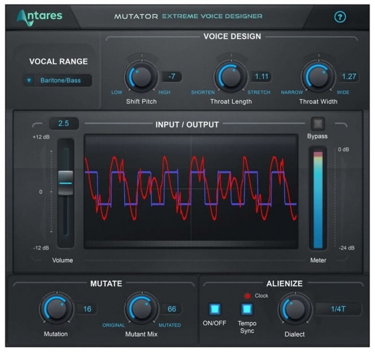Click the Shift Pitch knob
The image size is (375, 352).
point(141,77)
